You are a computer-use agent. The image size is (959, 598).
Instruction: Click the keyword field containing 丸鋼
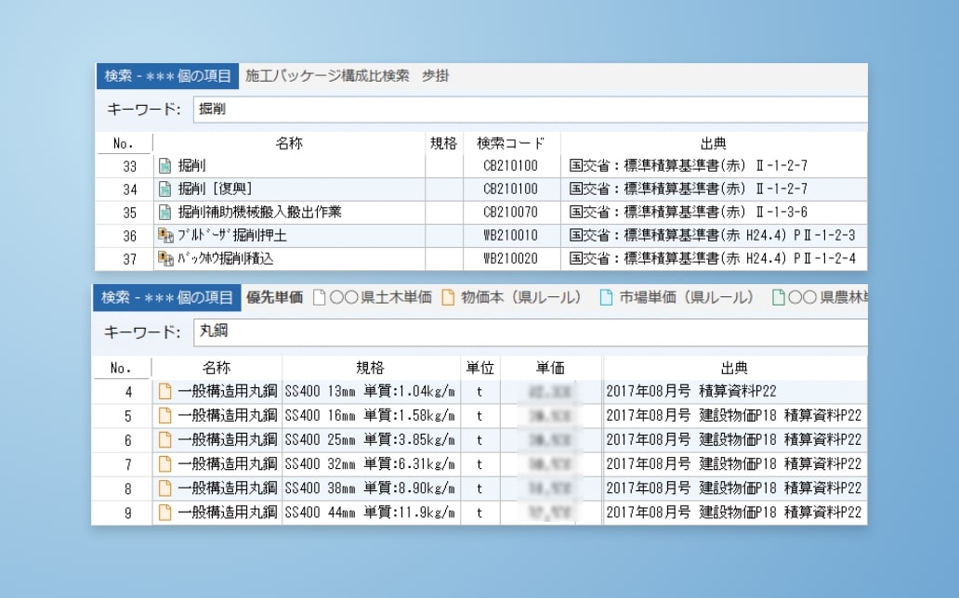530,331
